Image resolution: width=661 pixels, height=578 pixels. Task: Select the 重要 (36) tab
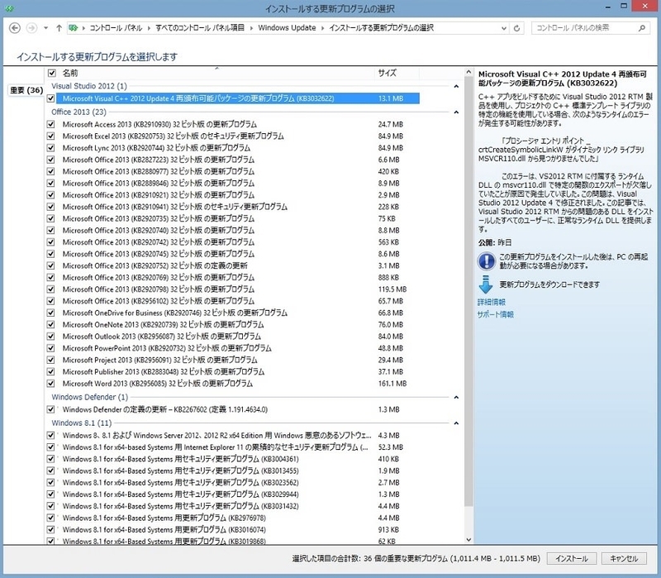pos(26,90)
